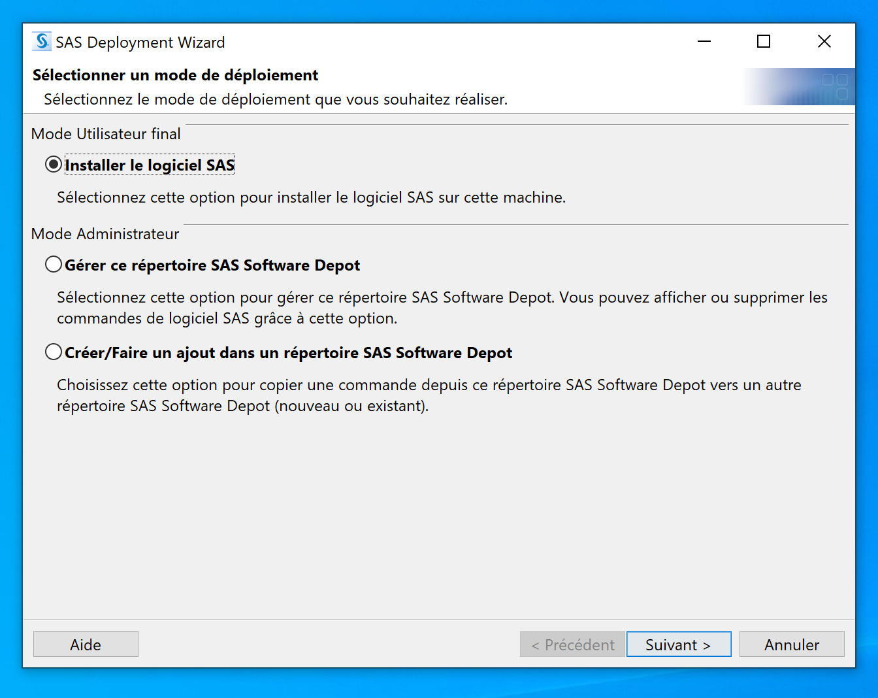Cancel the installation via Annuler
This screenshot has width=878, height=698.
[791, 644]
